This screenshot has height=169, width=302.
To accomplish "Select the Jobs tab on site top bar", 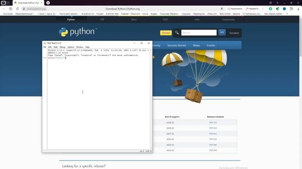I will click(x=197, y=20).
